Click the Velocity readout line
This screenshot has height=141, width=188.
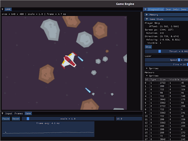(163, 40)
